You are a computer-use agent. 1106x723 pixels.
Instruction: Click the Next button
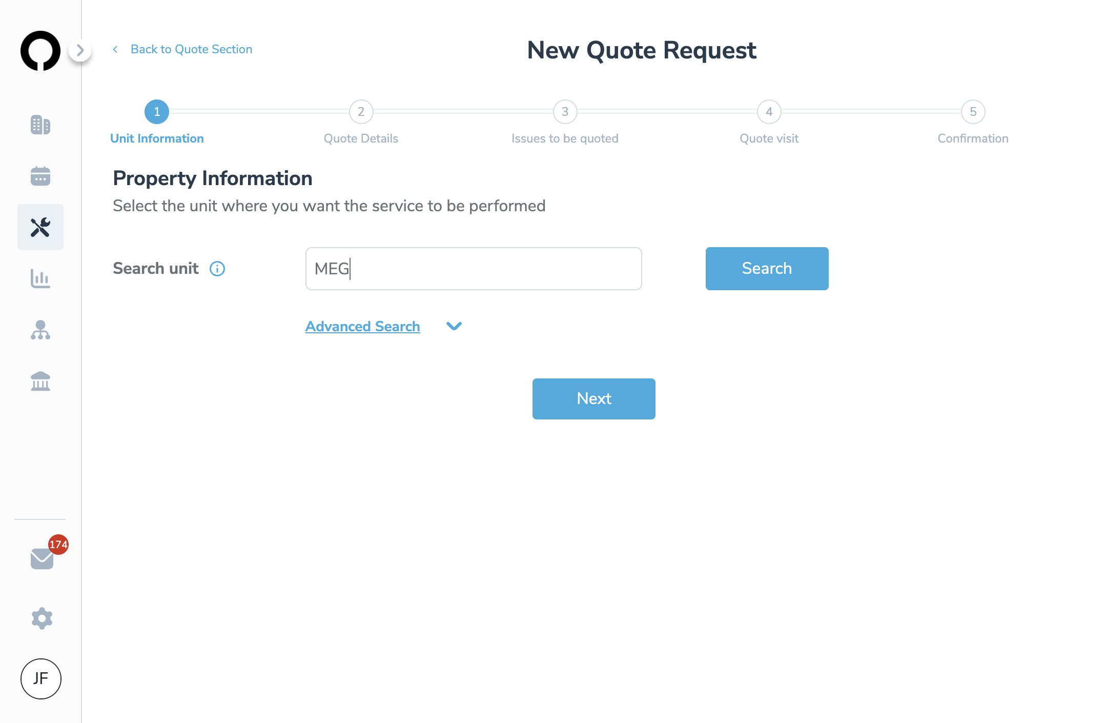click(593, 399)
